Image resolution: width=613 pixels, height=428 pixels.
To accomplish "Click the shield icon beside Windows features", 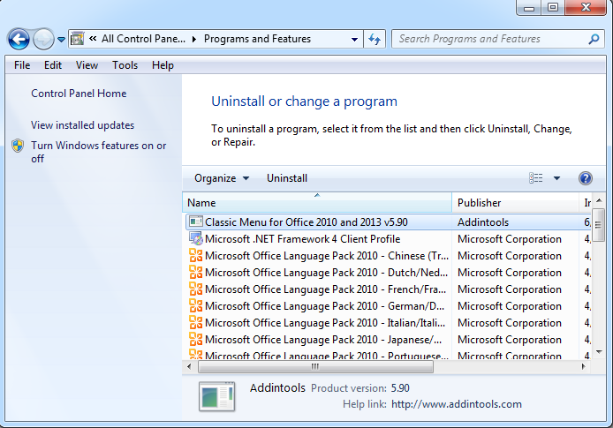I will [18, 146].
